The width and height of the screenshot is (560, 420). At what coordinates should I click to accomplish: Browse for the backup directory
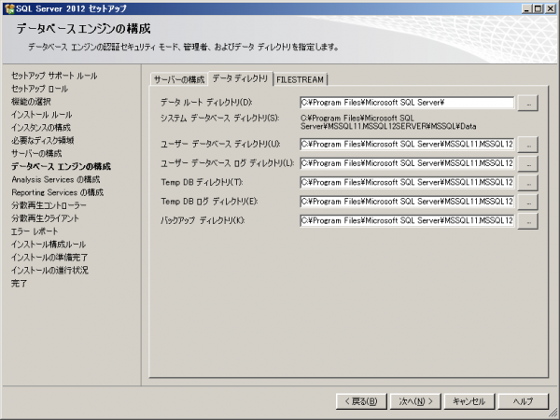click(528, 221)
